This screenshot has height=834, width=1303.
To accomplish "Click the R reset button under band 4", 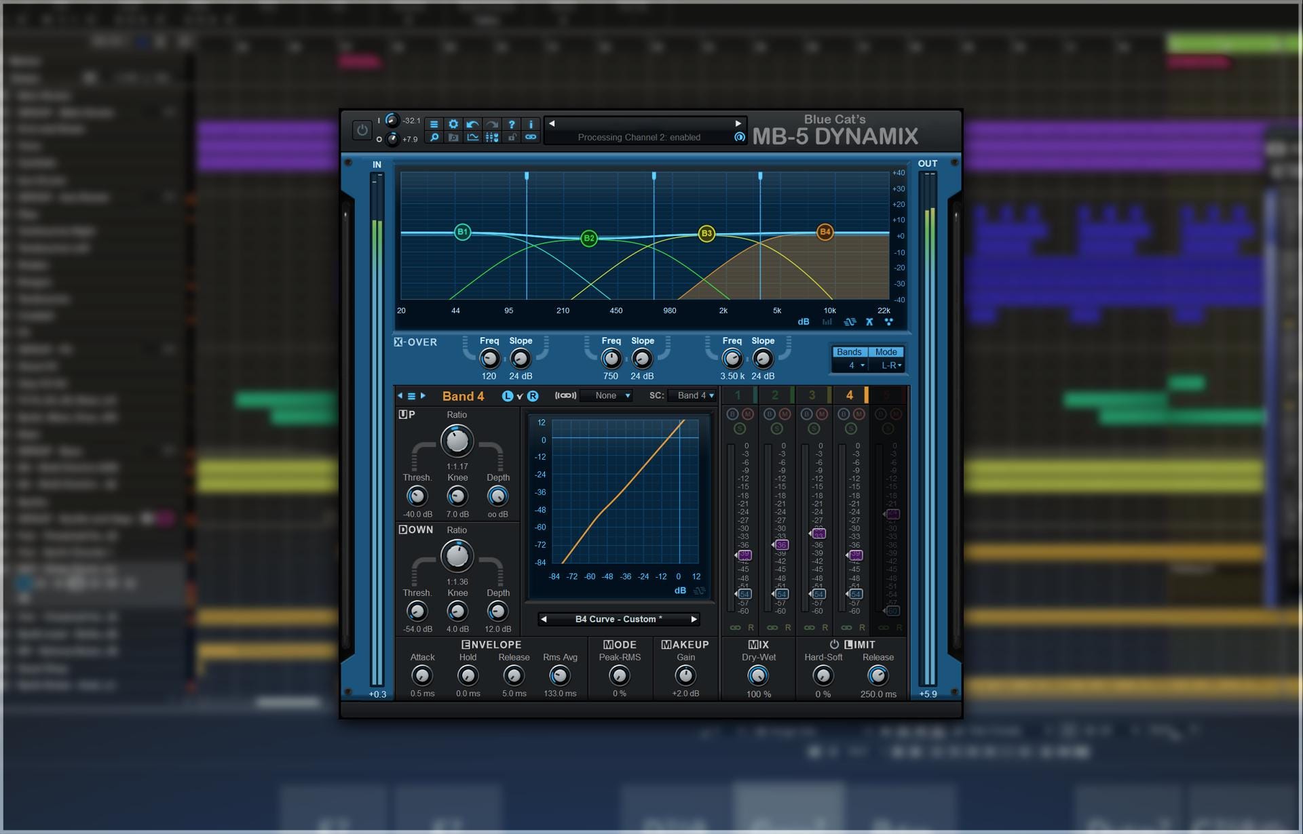I will click(x=862, y=628).
